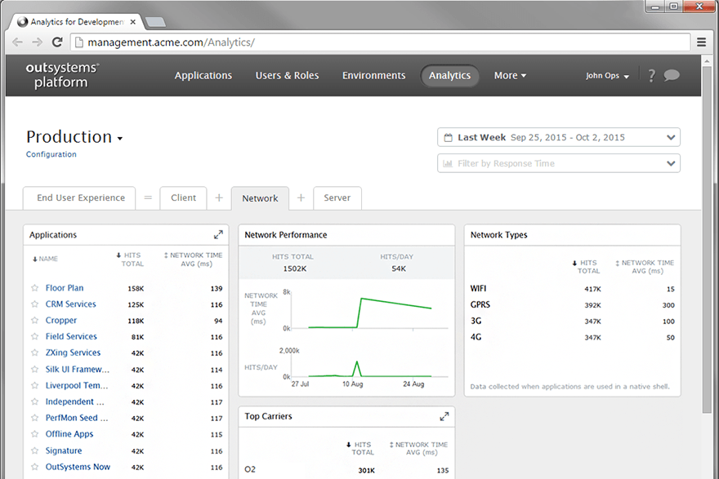
Task: Click the browser back arrow
Action: click(18, 42)
